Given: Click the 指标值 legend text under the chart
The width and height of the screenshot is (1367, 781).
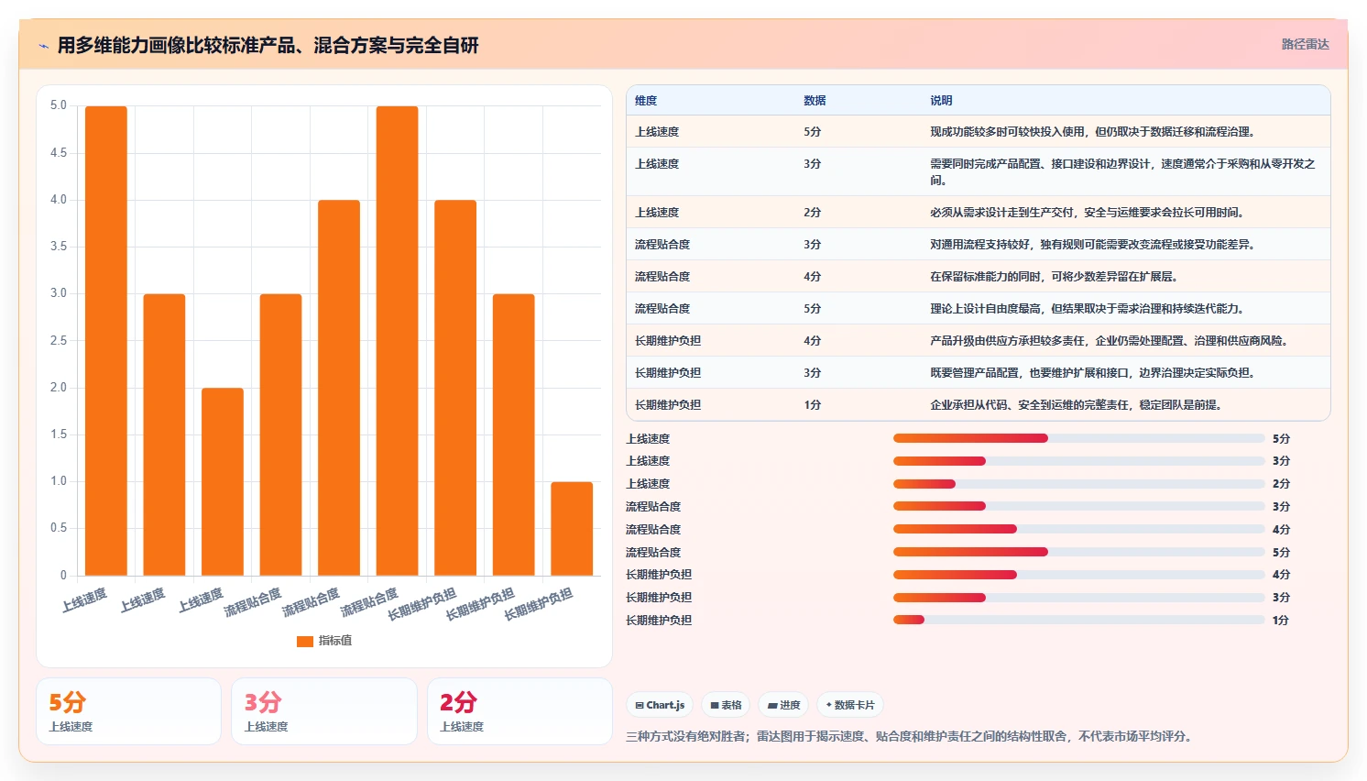Looking at the screenshot, I should tap(335, 641).
